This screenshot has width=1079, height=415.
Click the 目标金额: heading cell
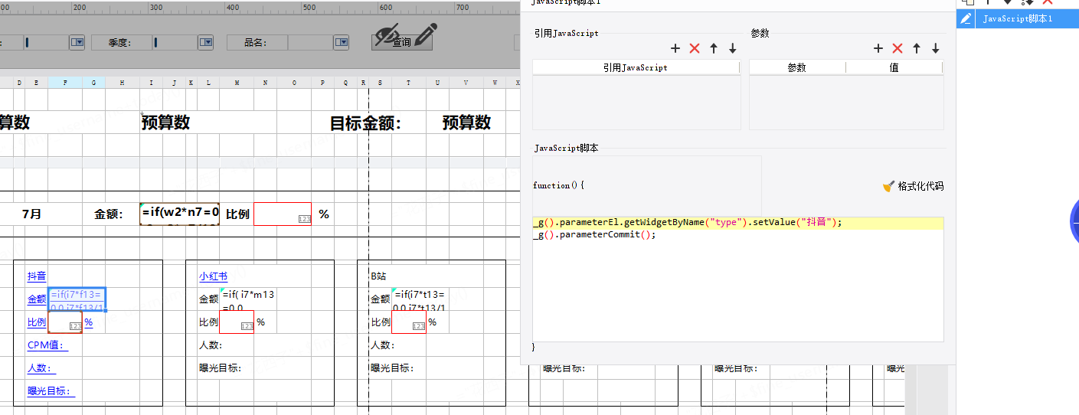pyautogui.click(x=365, y=123)
